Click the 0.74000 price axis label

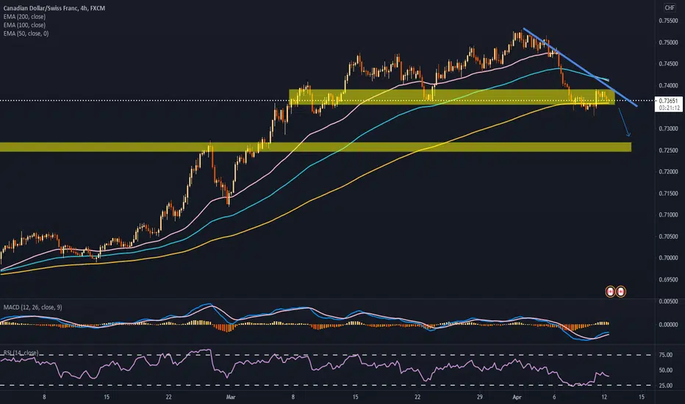point(668,86)
